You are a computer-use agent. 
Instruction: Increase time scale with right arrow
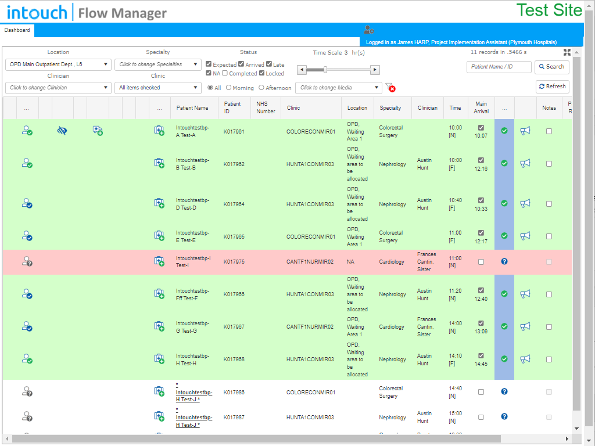coord(375,70)
